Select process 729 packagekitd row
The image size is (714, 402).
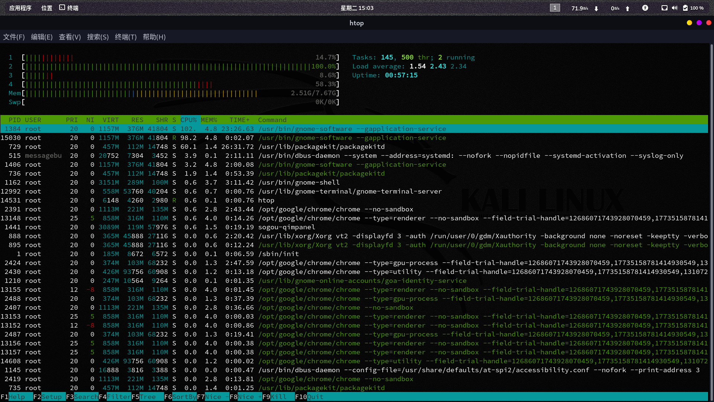(x=354, y=147)
